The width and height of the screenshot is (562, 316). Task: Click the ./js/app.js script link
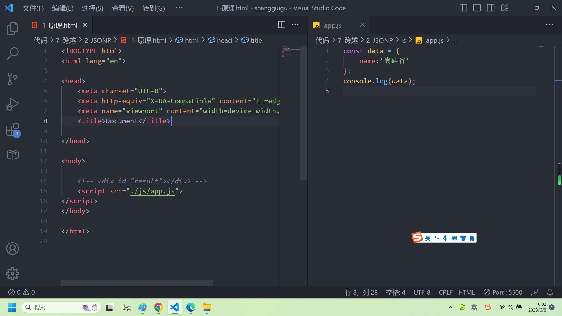point(152,191)
